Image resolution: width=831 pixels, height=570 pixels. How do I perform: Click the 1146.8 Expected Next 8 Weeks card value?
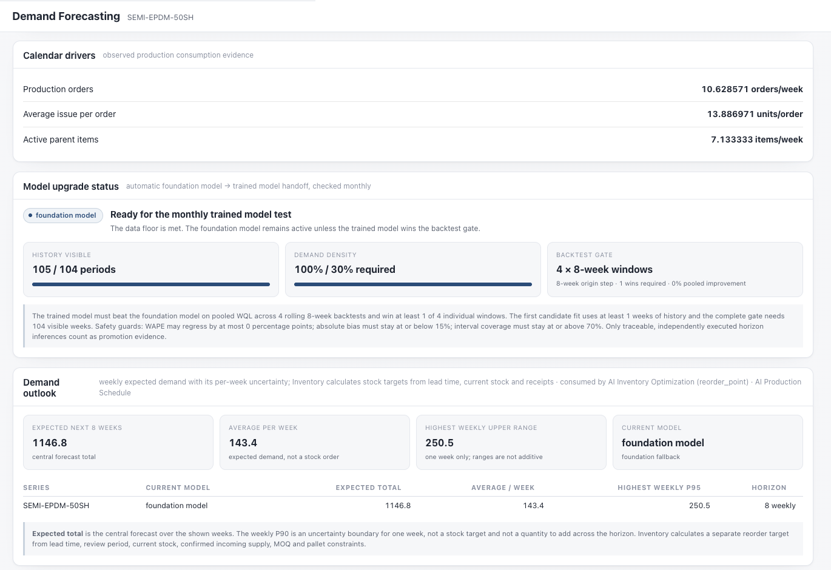pos(50,443)
